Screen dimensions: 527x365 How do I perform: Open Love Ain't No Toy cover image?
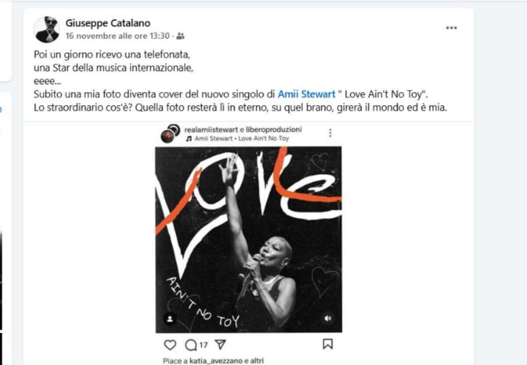tap(249, 239)
